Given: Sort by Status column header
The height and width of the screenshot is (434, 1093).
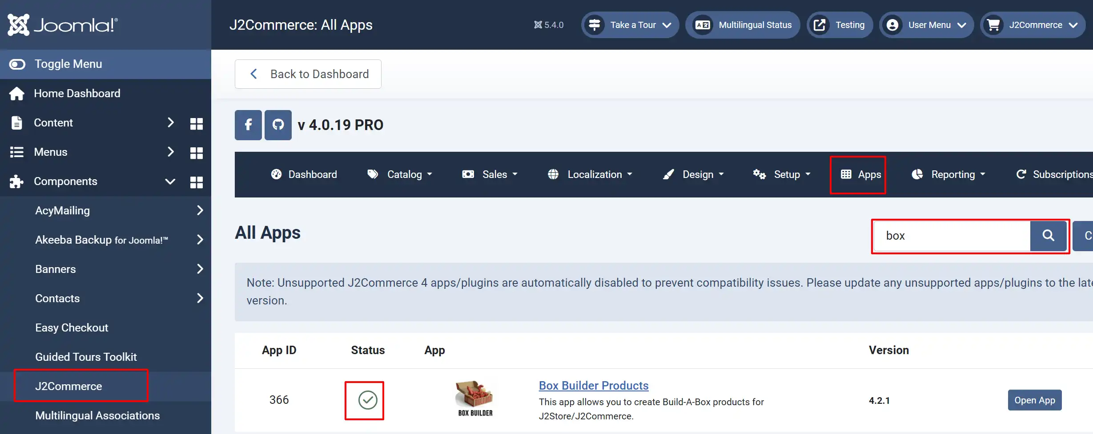Looking at the screenshot, I should [x=368, y=351].
